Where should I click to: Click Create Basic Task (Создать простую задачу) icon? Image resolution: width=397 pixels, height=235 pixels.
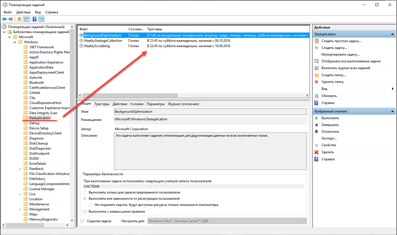316,41
